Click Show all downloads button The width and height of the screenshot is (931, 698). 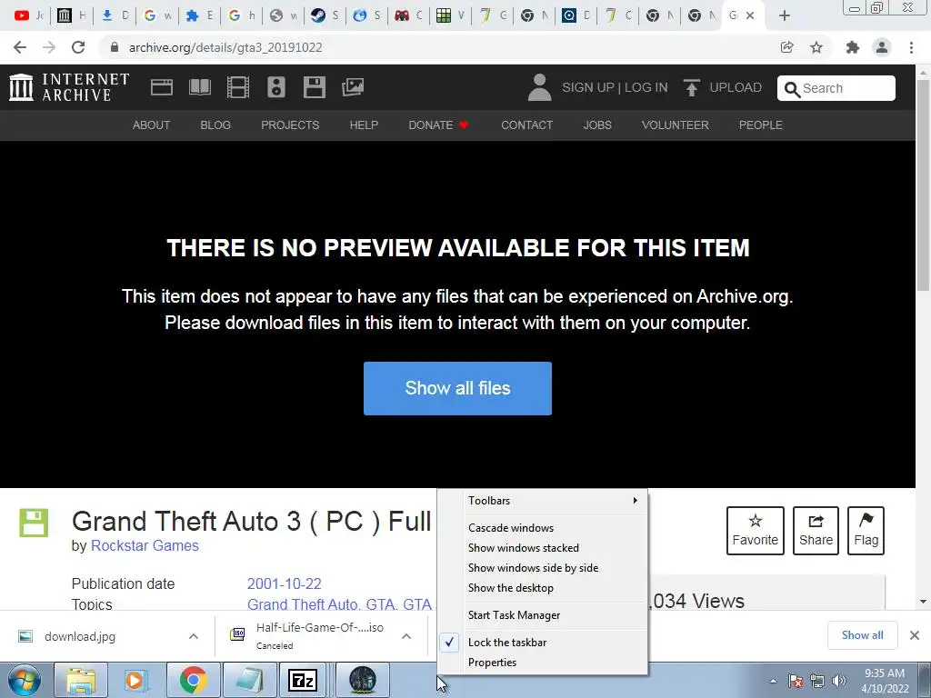(862, 635)
